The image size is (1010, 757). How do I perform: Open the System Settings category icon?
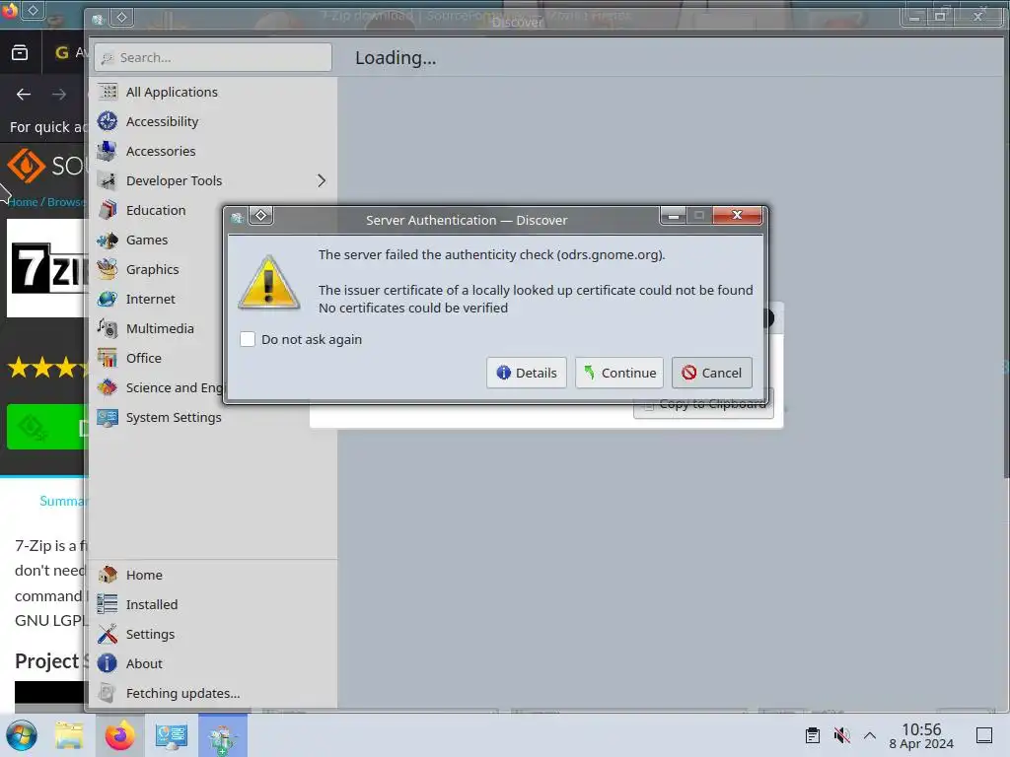(108, 417)
